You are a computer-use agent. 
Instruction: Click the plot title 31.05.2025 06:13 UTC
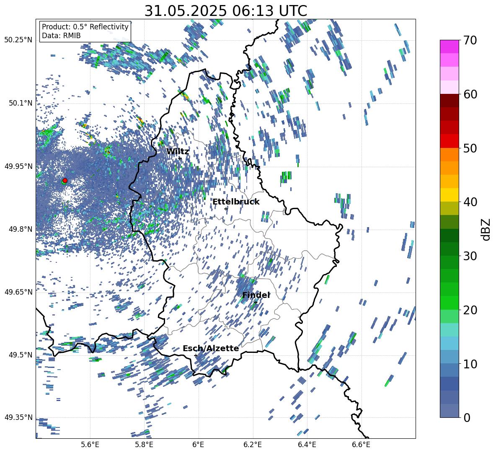click(x=225, y=11)
